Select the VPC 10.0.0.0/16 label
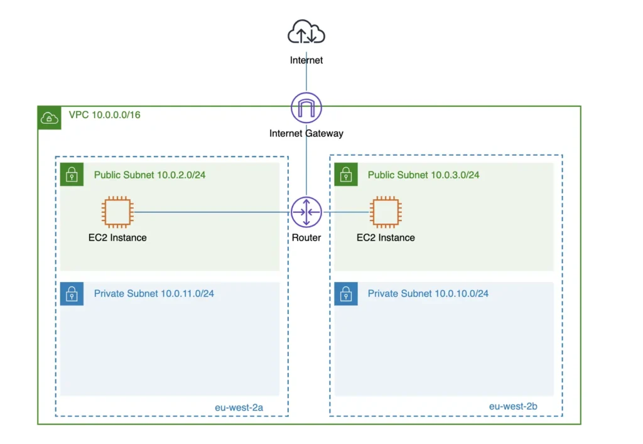 tap(104, 117)
